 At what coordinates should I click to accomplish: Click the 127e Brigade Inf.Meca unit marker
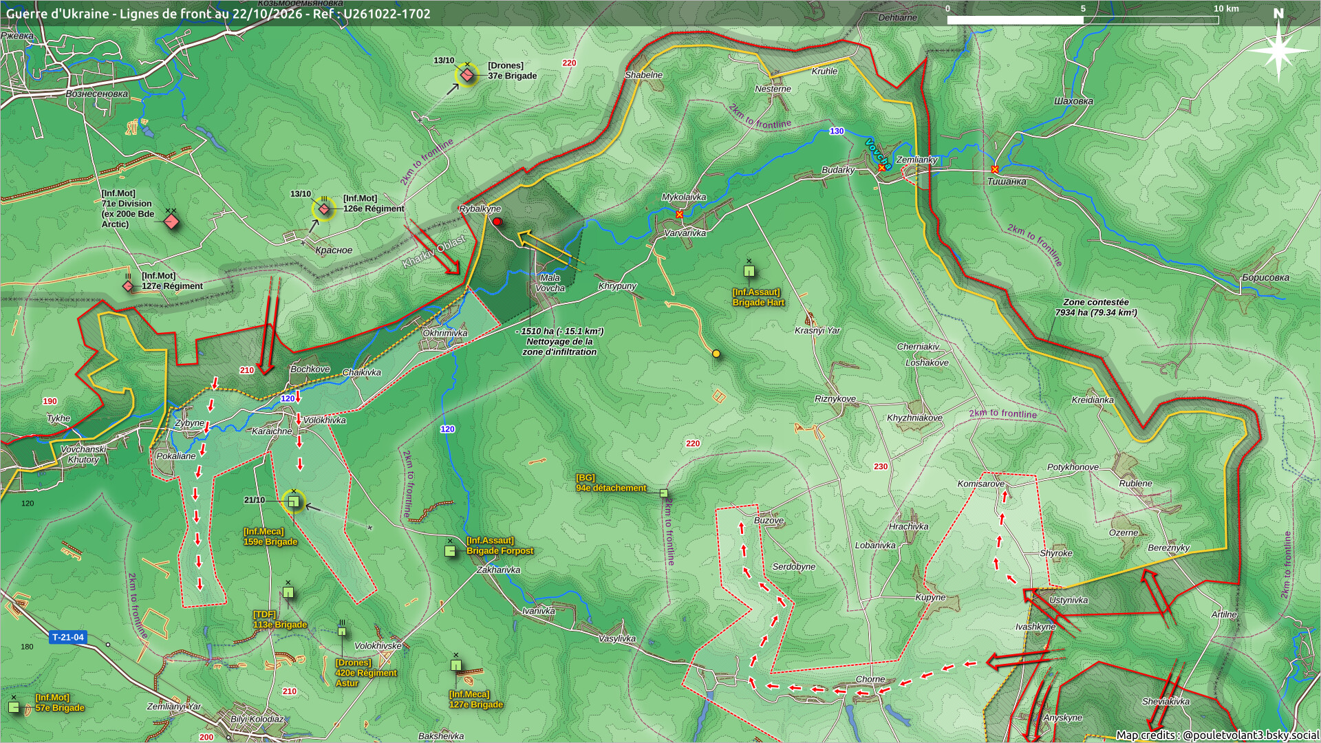(455, 665)
